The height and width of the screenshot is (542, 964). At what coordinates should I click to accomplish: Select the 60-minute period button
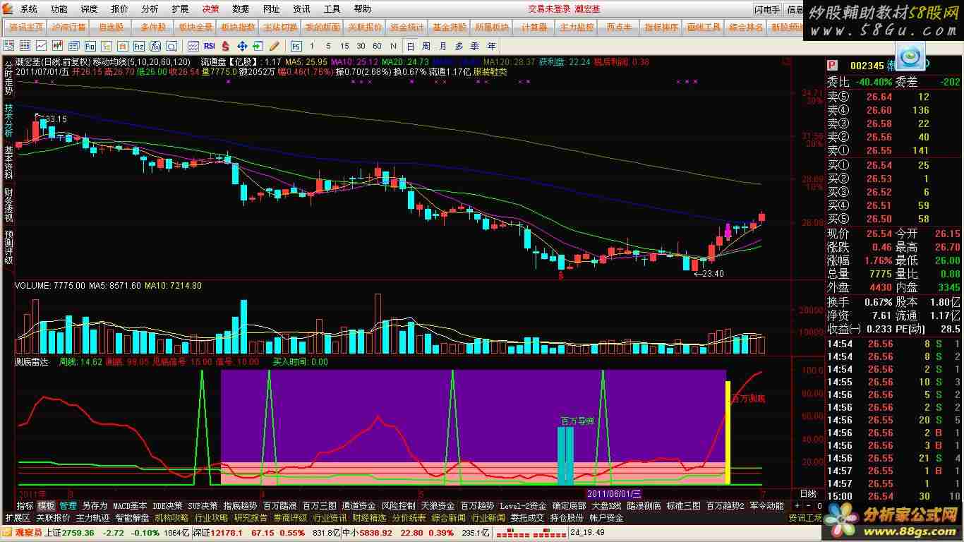pyautogui.click(x=377, y=46)
